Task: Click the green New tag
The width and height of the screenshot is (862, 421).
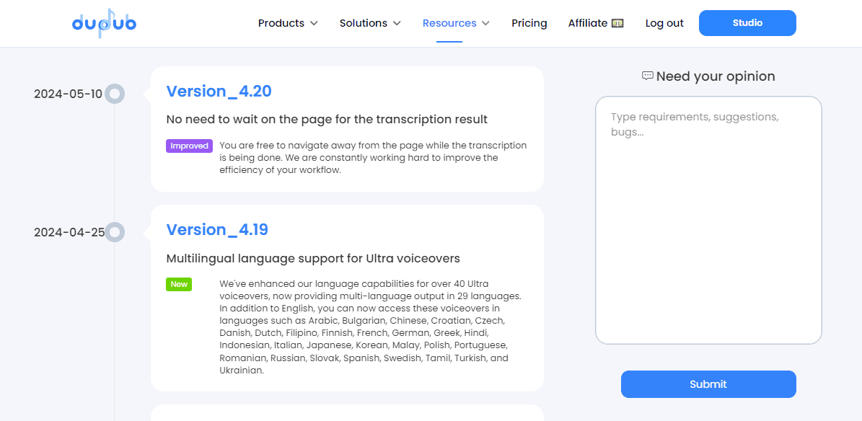Action: 179,284
